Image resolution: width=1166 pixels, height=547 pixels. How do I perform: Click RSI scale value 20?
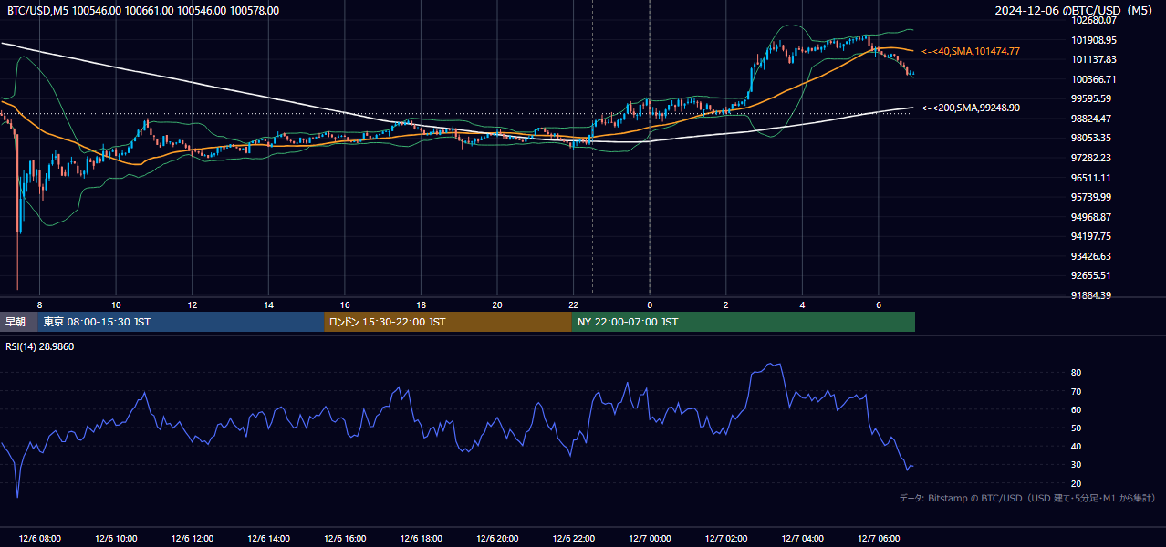[1077, 483]
